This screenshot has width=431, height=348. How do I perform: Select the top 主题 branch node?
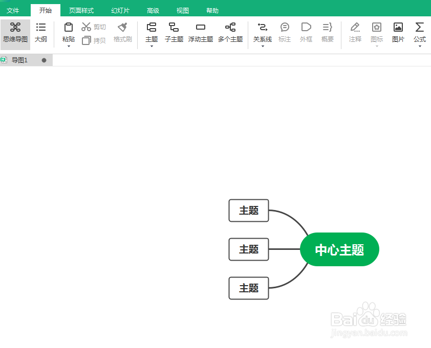249,211
